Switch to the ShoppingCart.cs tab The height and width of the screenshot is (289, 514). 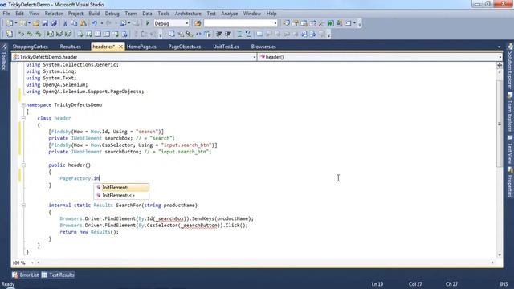point(31,47)
